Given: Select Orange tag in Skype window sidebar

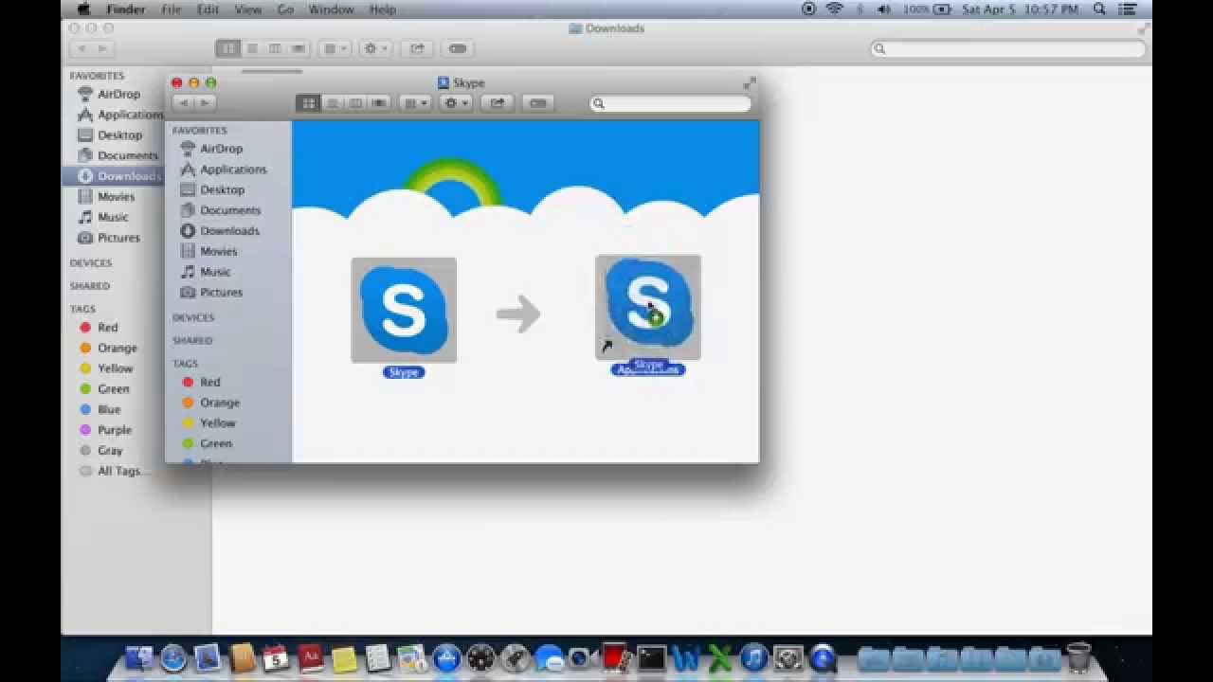Looking at the screenshot, I should 210,403.
